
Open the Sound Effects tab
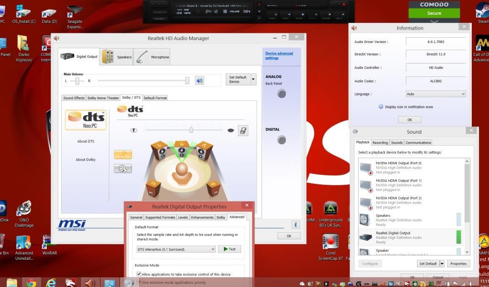pyautogui.click(x=74, y=98)
